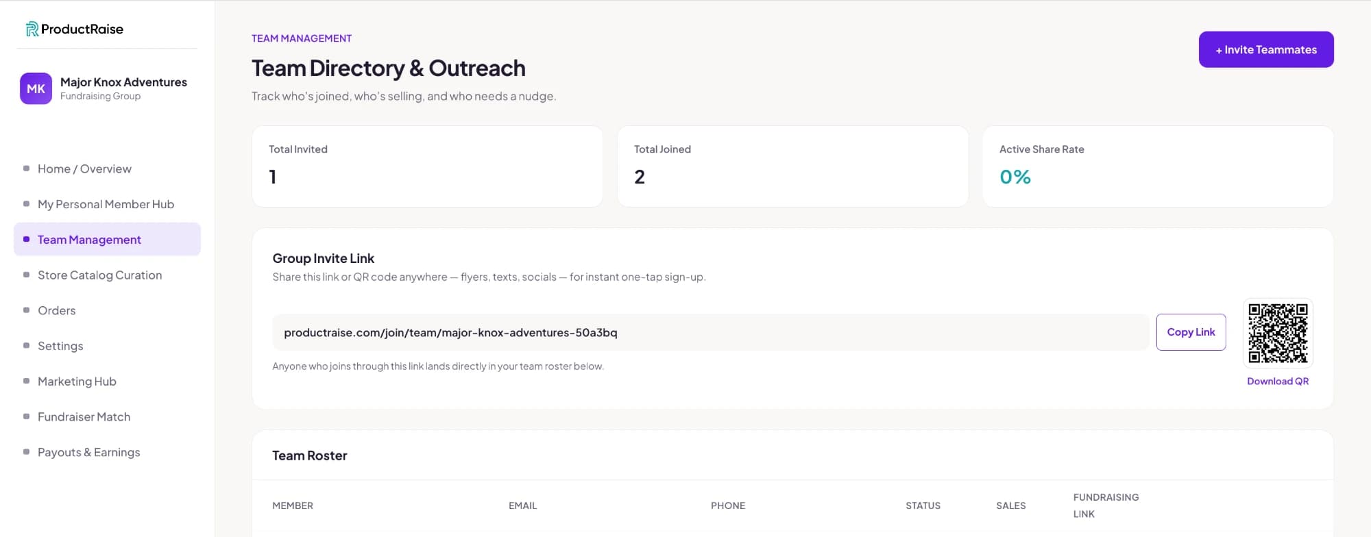1371x537 pixels.
Task: Click the Group Invite Link heading
Action: click(324, 258)
